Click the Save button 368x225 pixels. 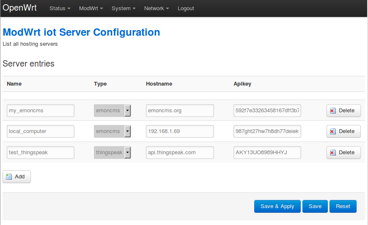click(315, 206)
